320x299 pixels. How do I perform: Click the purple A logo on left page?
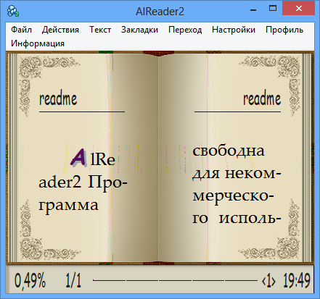pyautogui.click(x=78, y=158)
